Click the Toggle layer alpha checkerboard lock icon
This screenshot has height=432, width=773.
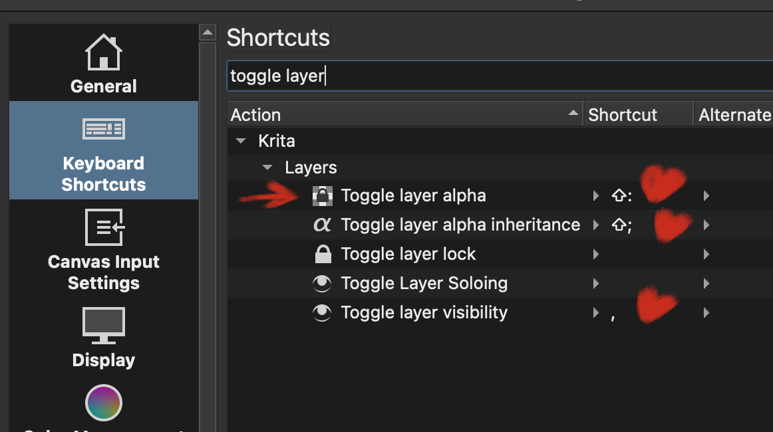(x=322, y=196)
